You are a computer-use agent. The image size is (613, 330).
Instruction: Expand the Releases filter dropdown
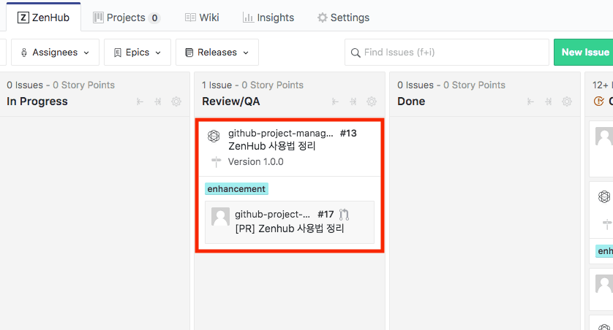pyautogui.click(x=217, y=53)
